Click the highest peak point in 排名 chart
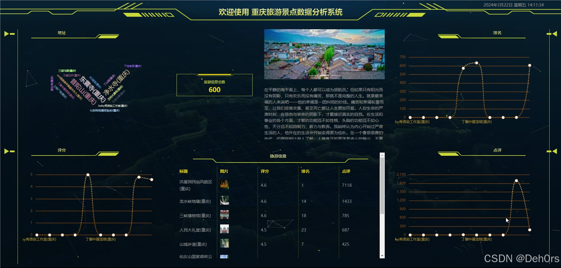561x268 pixels. pyautogui.click(x=477, y=63)
